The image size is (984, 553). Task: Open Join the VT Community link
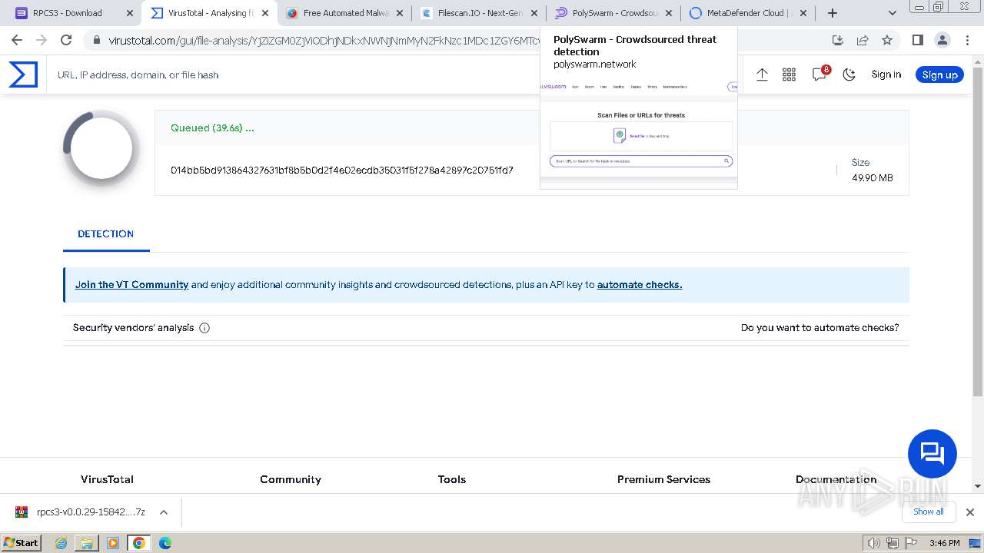(131, 284)
